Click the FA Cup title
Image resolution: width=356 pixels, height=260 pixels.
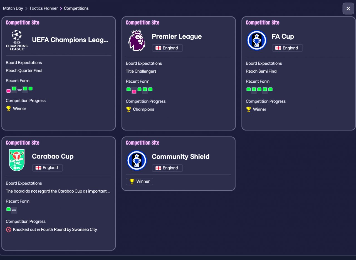(283, 36)
